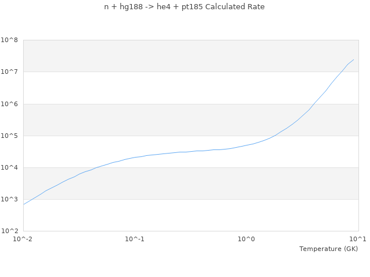This screenshot has height=277, width=370.
Task: Select the 10^5 y-axis tick label
Action: (9, 136)
